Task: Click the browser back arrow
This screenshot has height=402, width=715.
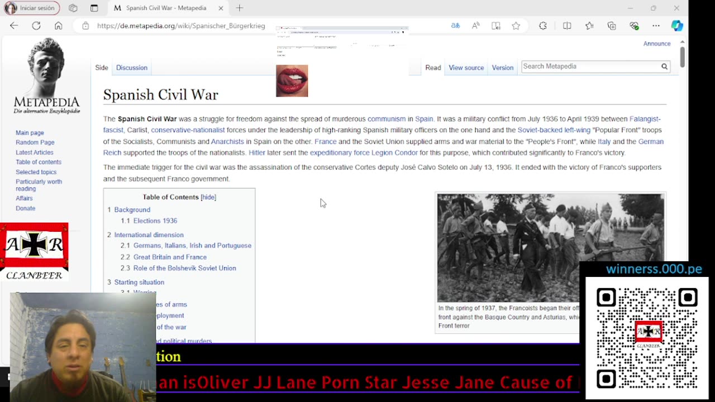Action: [14, 26]
